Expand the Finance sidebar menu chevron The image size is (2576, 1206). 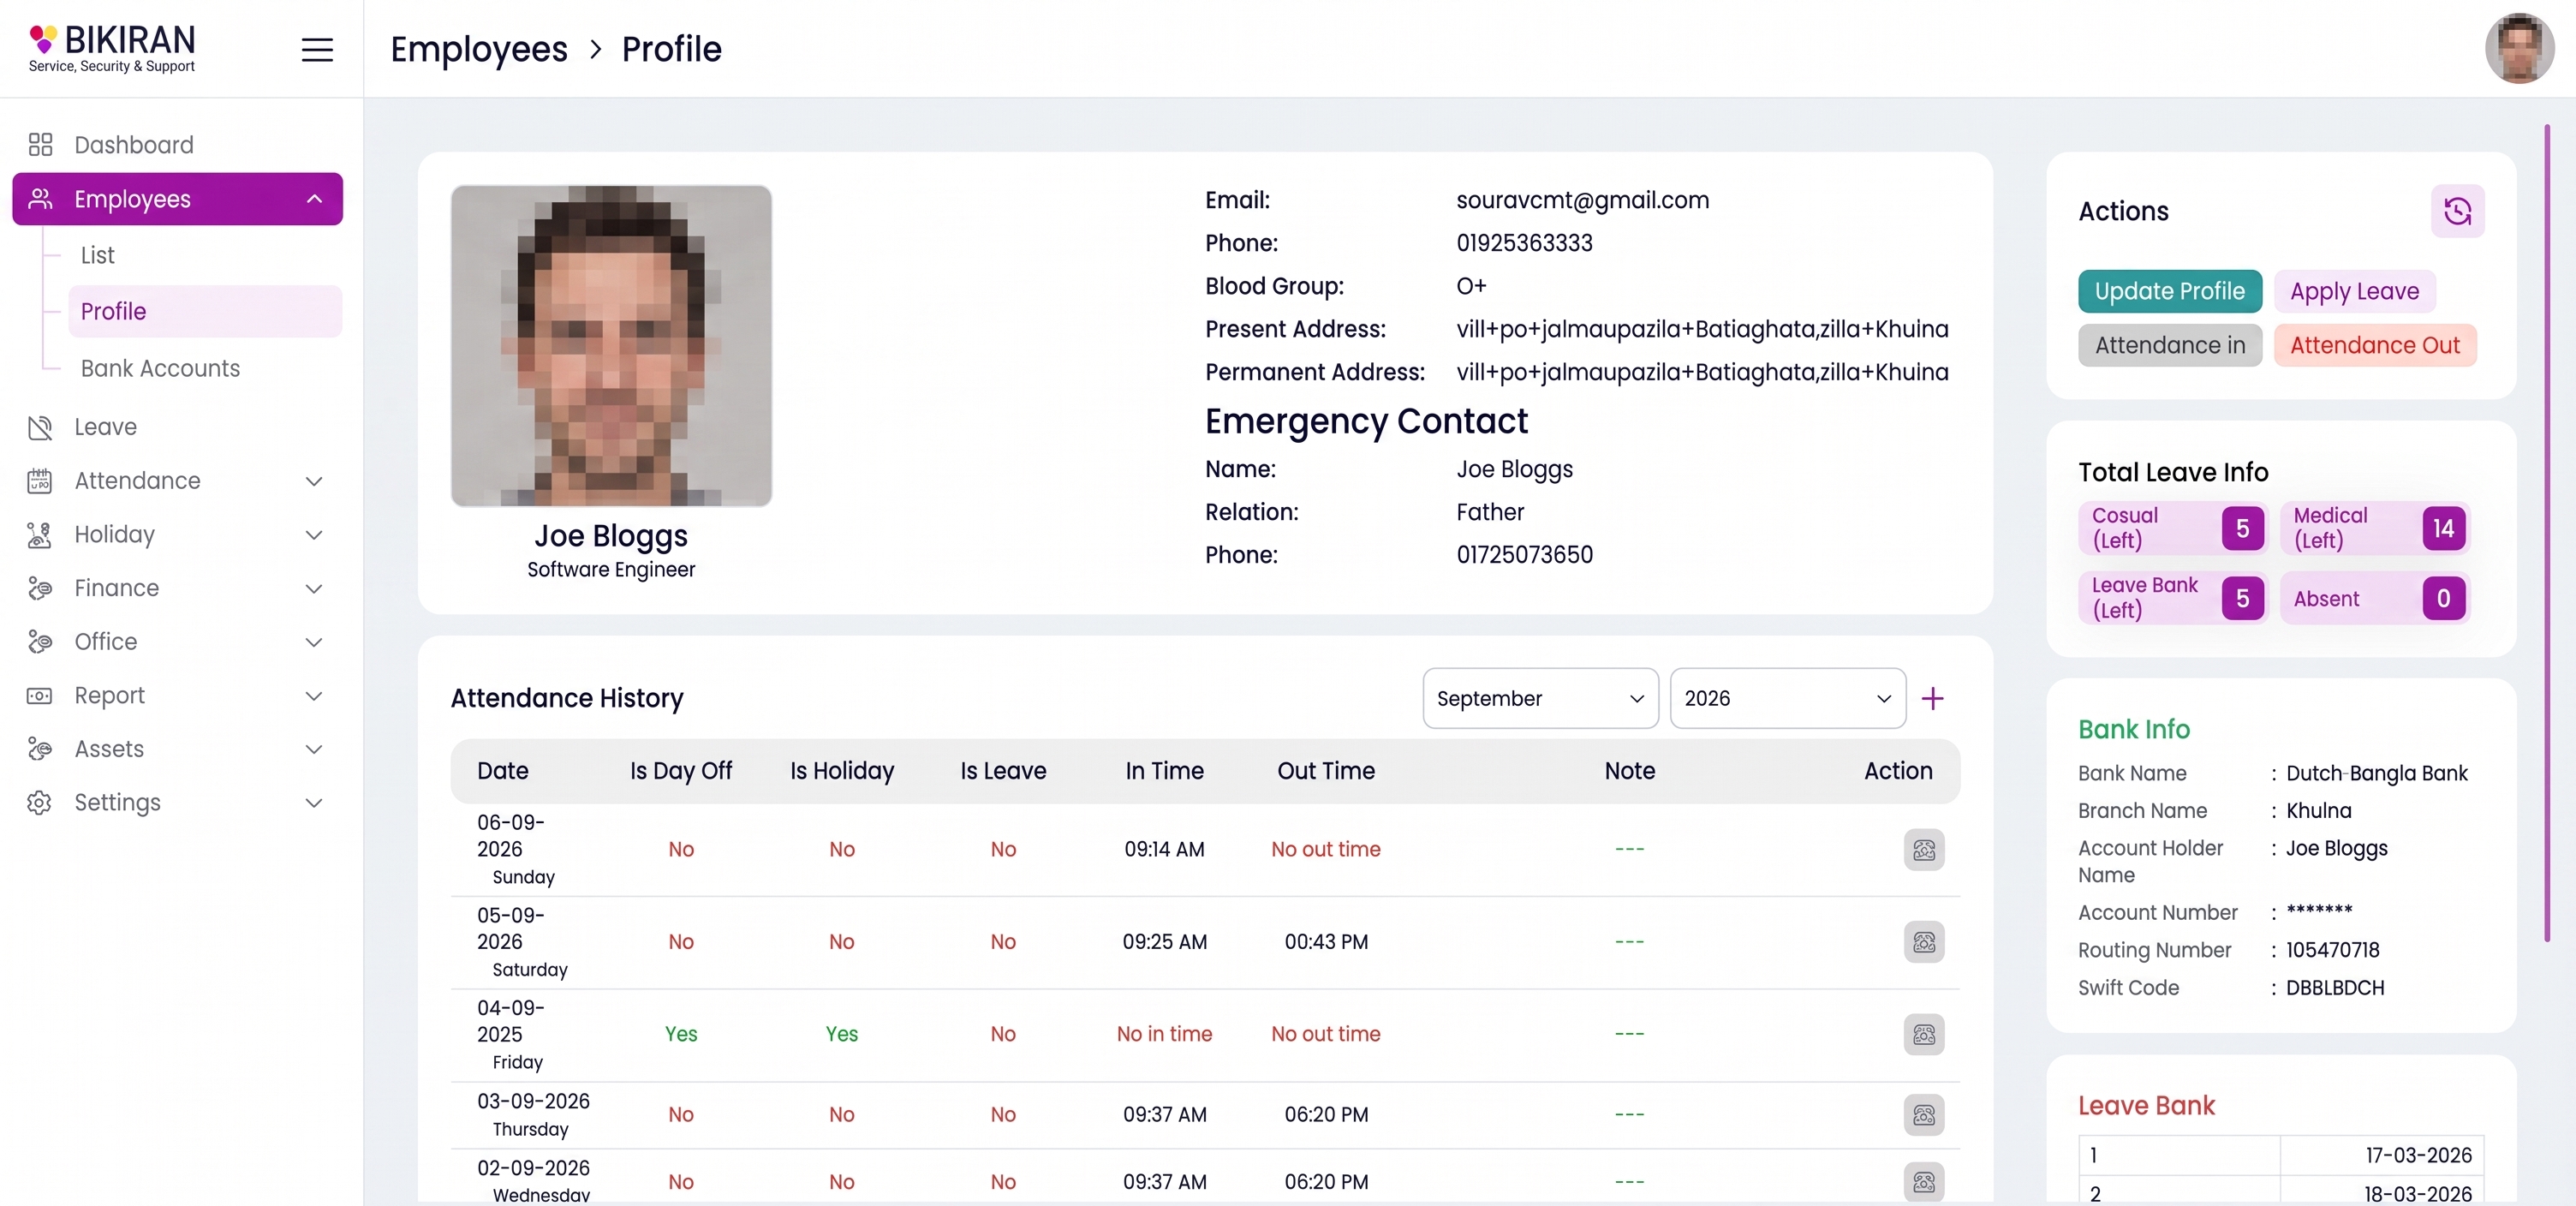tap(314, 588)
